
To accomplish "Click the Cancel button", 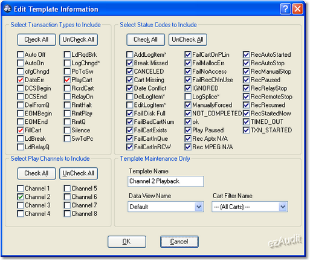I will [x=179, y=242].
